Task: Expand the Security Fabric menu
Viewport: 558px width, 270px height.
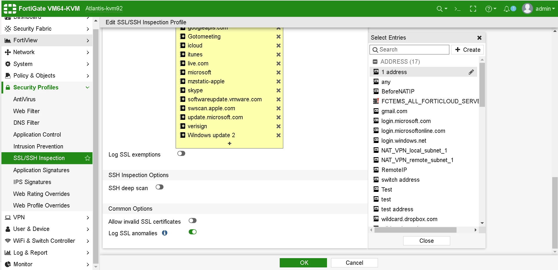Action: point(47,29)
